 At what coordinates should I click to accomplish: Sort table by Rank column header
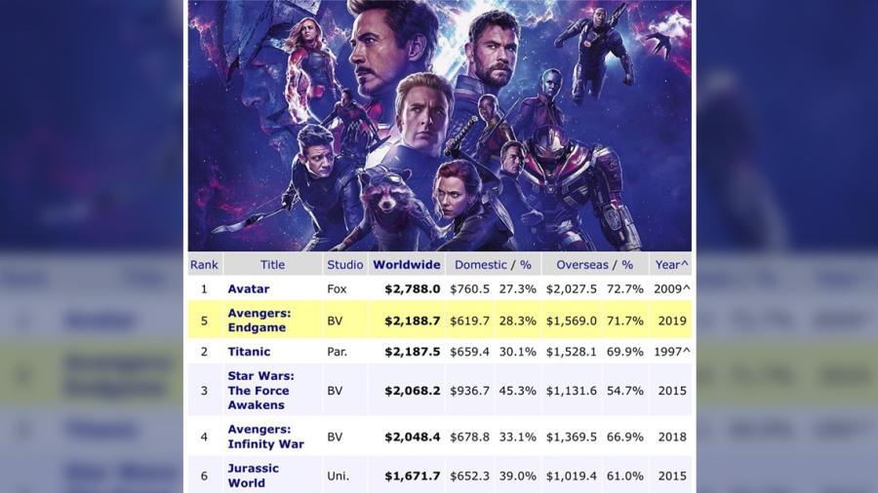204,264
